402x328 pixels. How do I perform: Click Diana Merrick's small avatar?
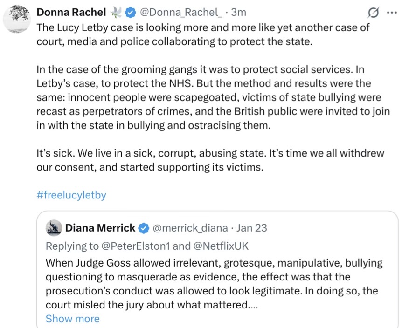54,228
